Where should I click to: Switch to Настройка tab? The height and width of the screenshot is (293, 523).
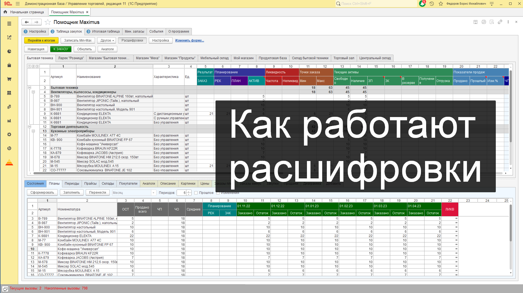pyautogui.click(x=35, y=31)
